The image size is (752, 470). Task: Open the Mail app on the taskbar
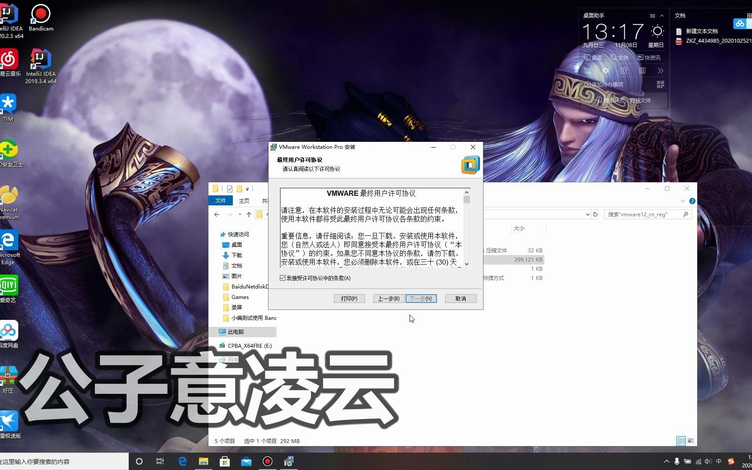pyautogui.click(x=246, y=461)
